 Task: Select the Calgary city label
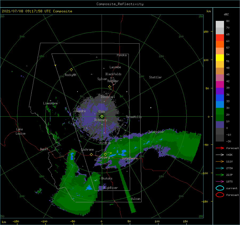click(104, 157)
